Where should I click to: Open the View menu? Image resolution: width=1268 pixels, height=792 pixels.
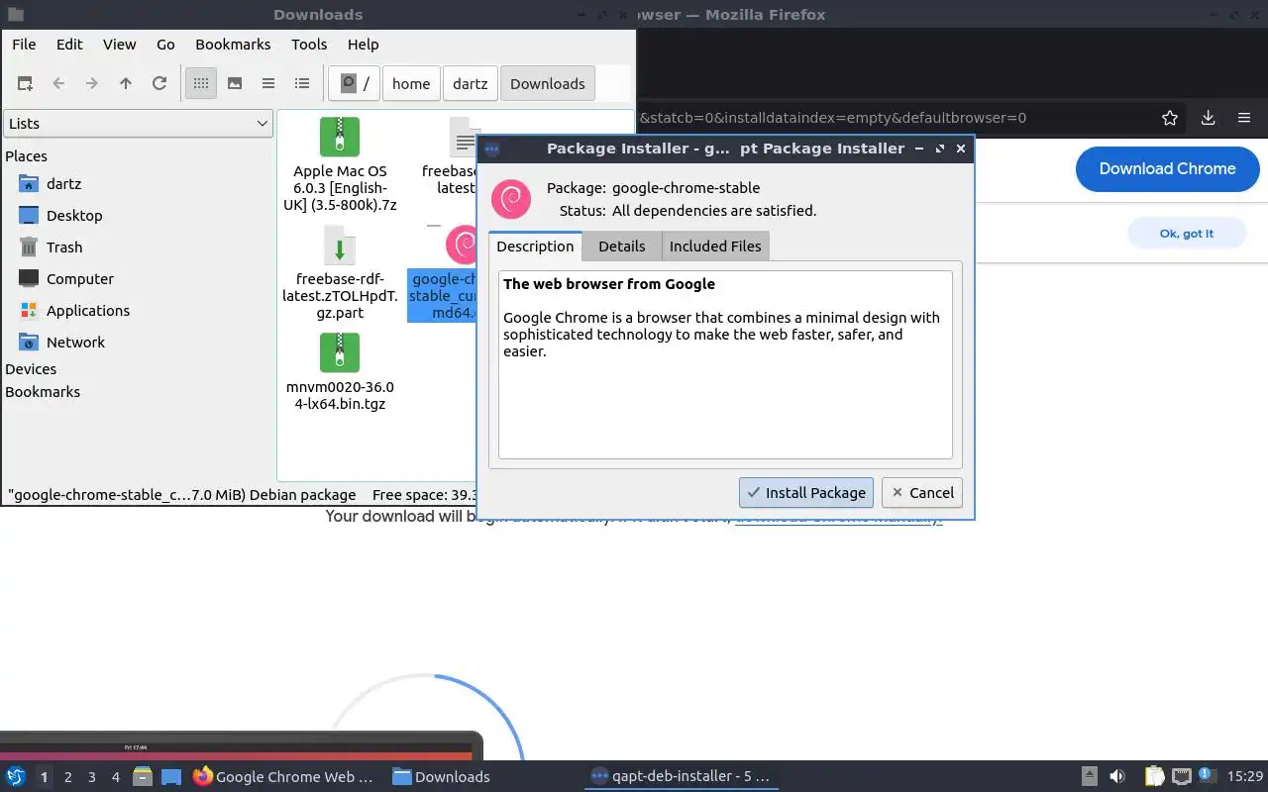coord(120,45)
